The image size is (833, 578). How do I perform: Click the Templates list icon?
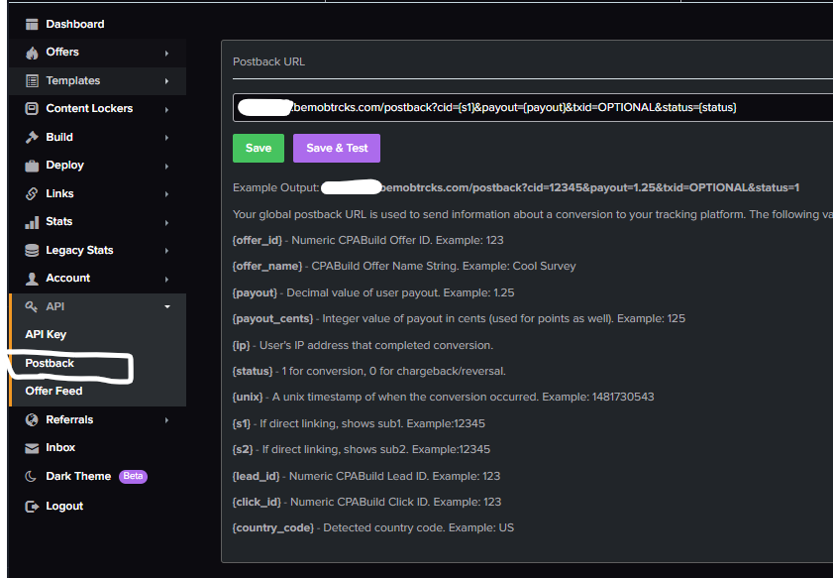click(32, 81)
